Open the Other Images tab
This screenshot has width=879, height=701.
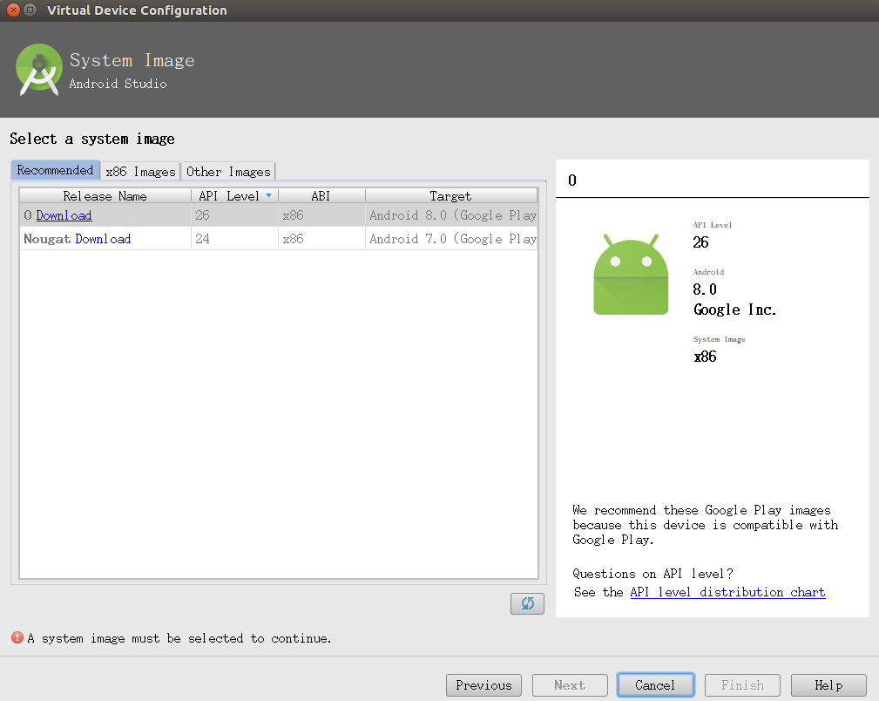[x=228, y=171]
